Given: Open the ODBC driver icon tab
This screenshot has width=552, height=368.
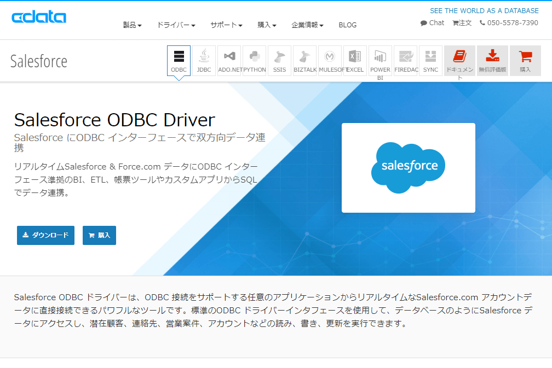Looking at the screenshot, I should click(x=179, y=61).
